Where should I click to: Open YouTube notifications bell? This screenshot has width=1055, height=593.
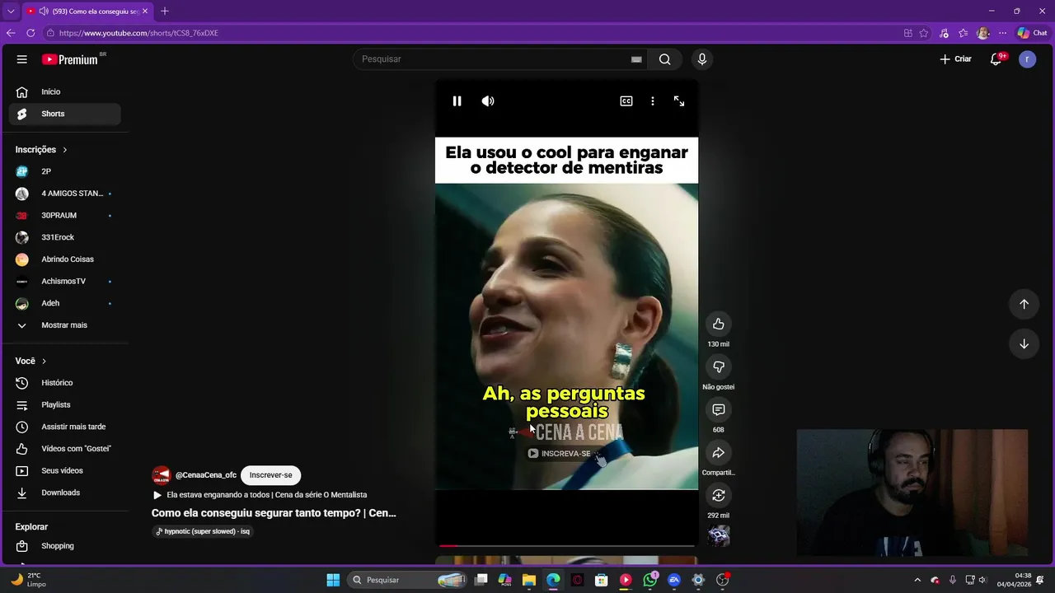pos(996,59)
